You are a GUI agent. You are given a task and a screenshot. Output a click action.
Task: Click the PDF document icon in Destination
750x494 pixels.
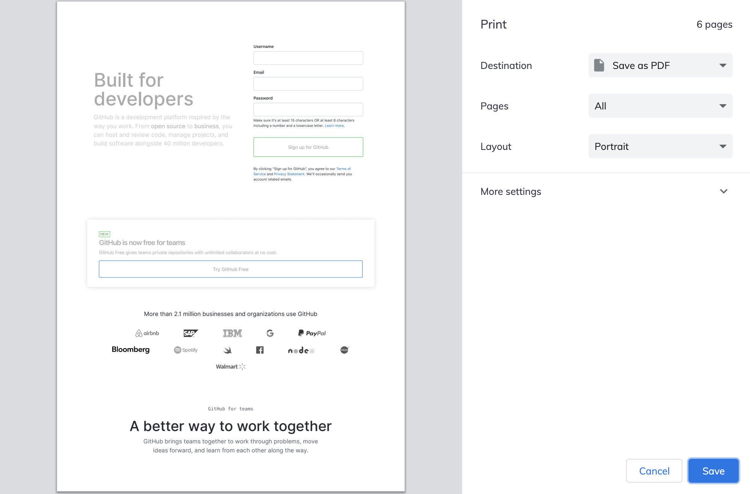599,65
